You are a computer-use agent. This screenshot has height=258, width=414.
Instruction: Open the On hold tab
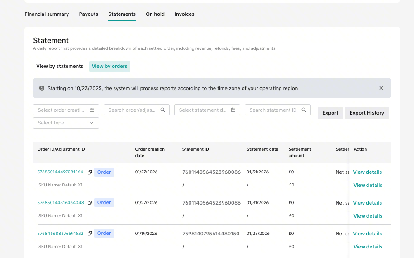155,14
